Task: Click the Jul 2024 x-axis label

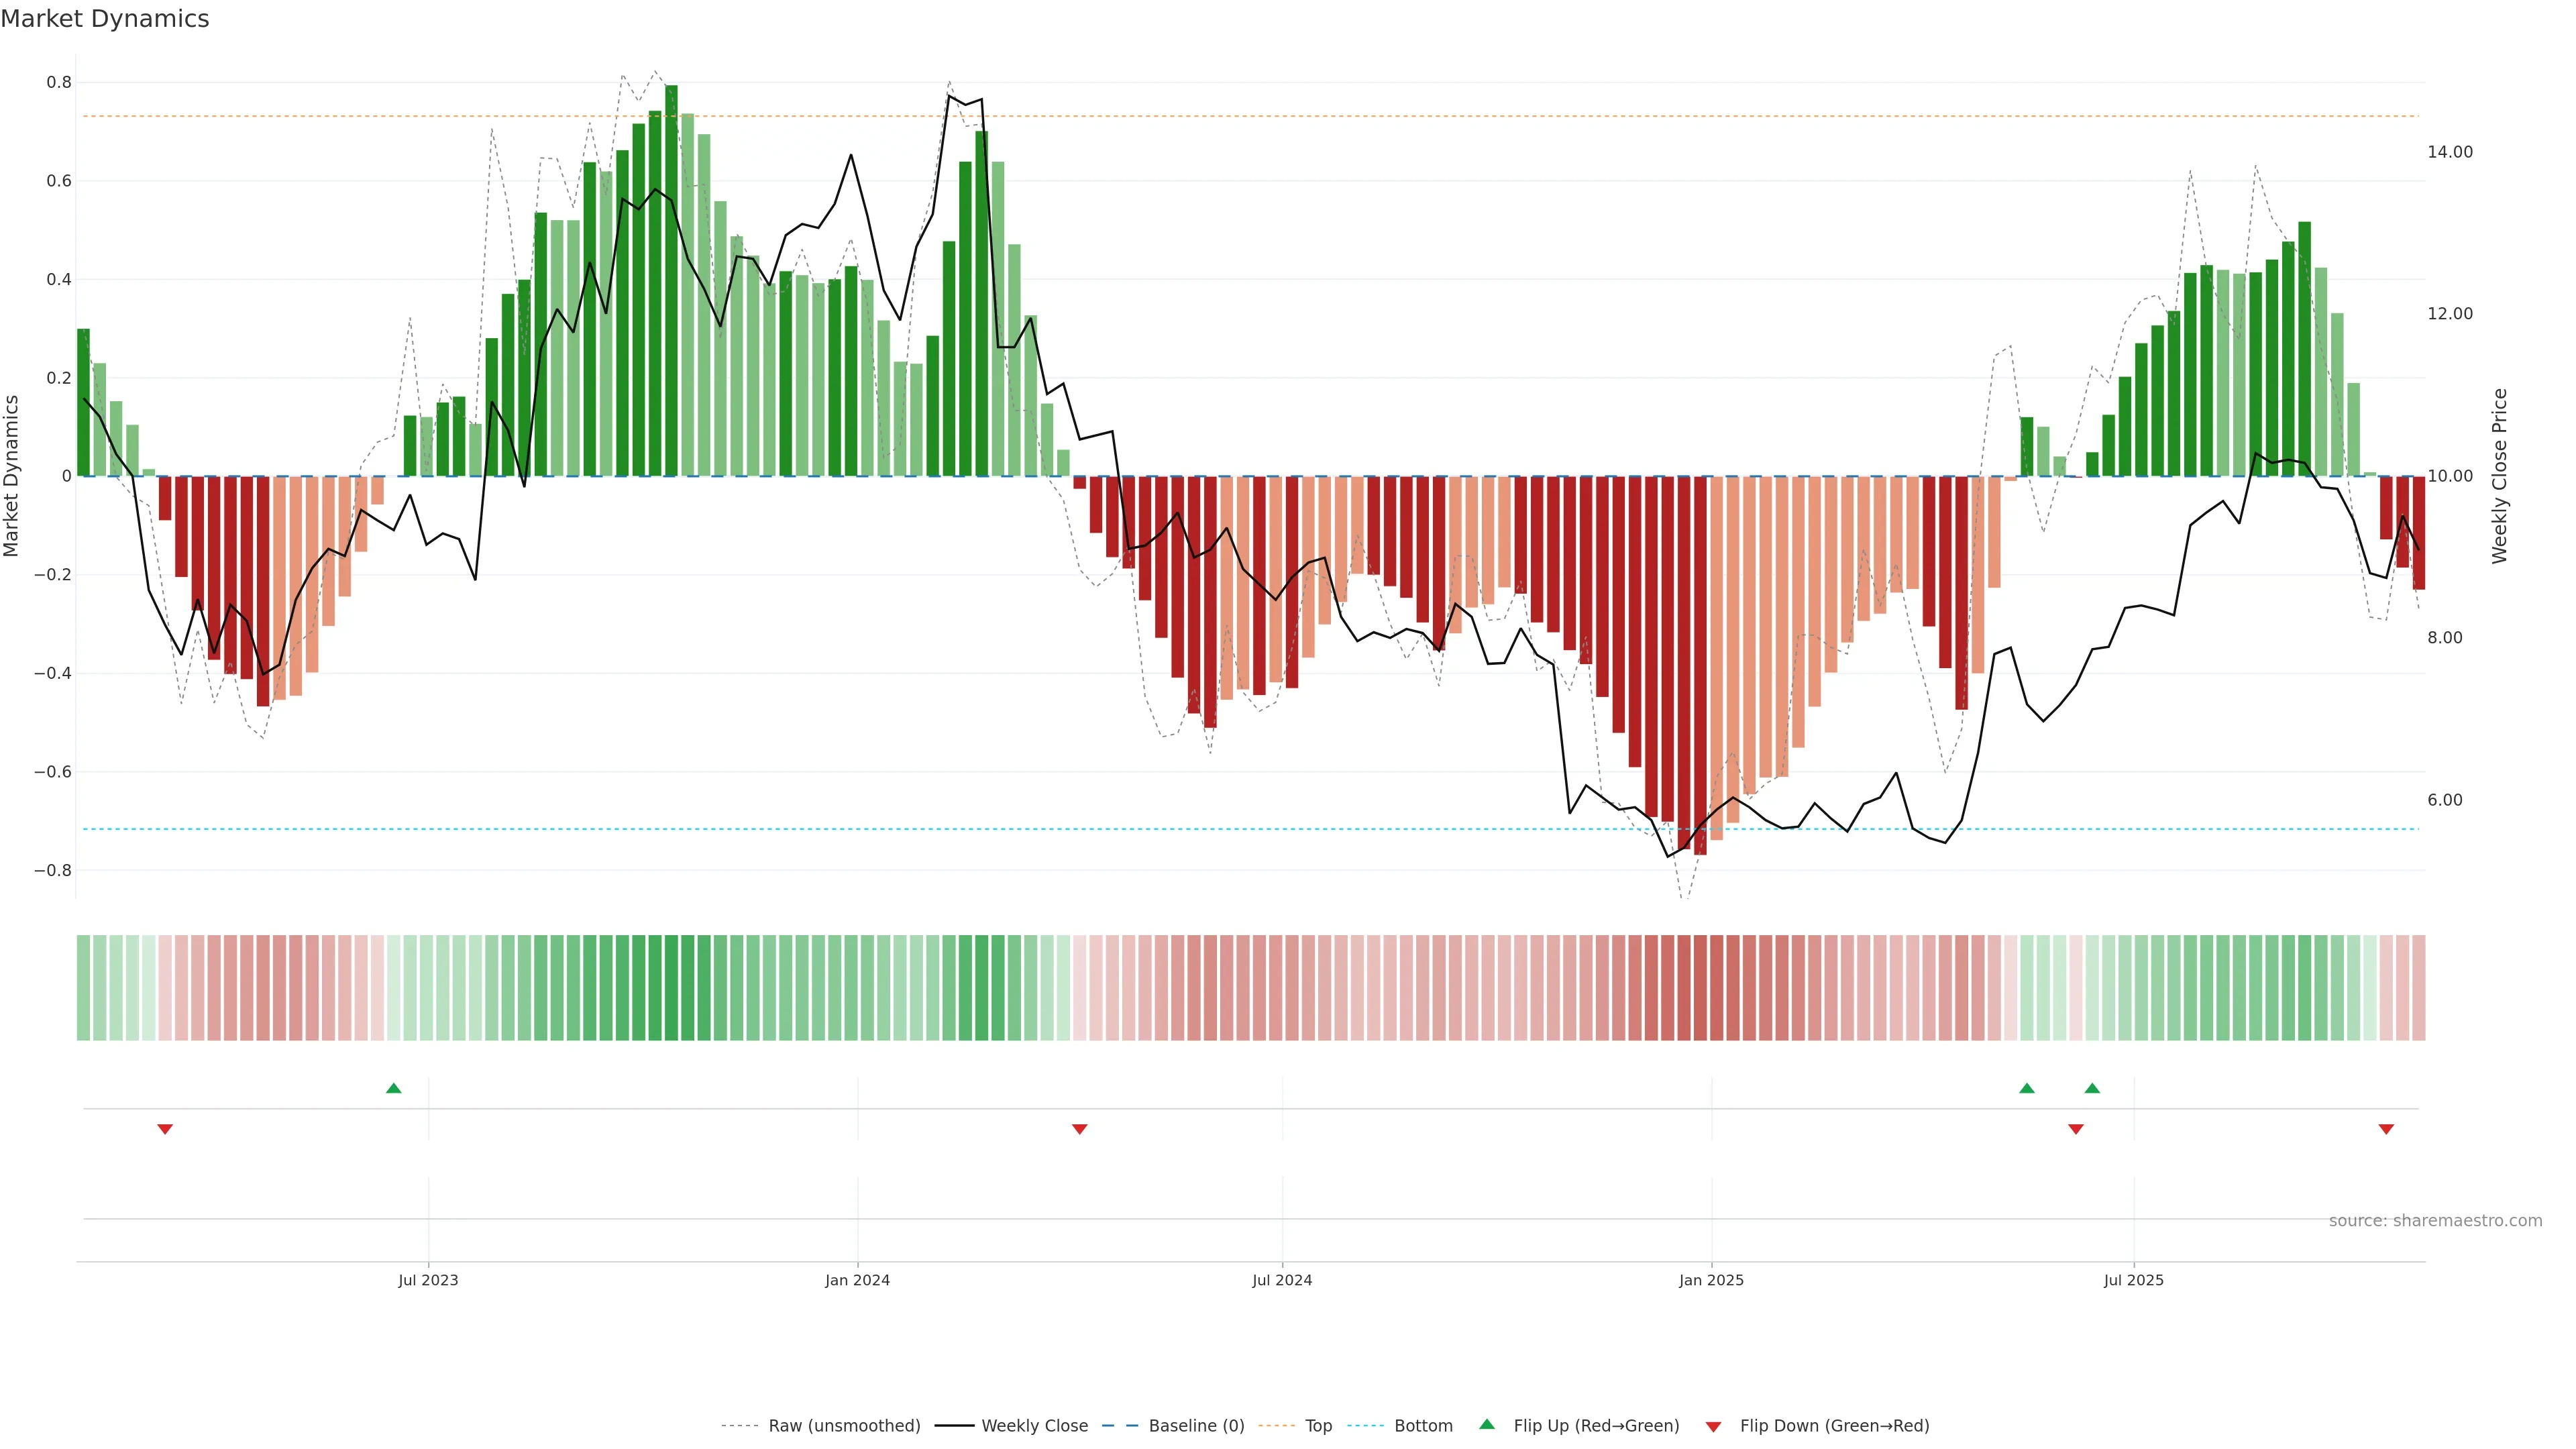Action: pyautogui.click(x=1282, y=1280)
